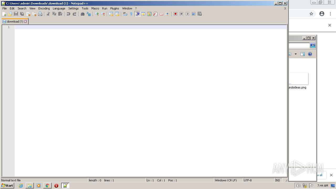Open the Language menu

coord(59,8)
